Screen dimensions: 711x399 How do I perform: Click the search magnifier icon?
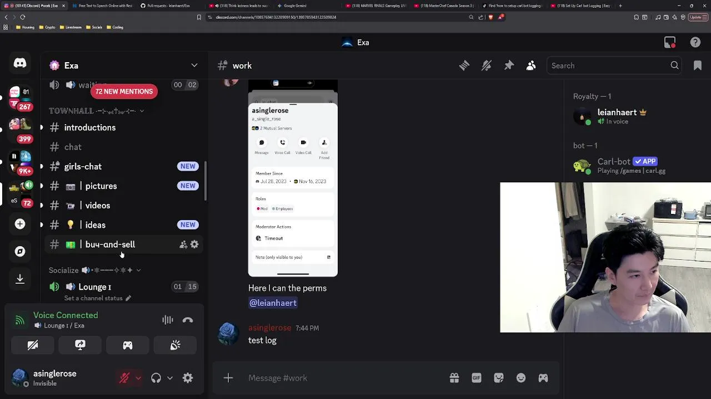674,65
